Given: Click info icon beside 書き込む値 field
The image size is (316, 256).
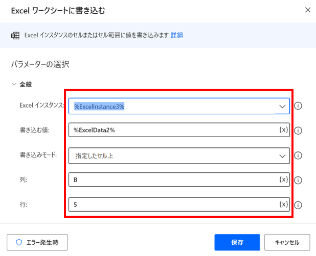Looking at the screenshot, I should 298,131.
